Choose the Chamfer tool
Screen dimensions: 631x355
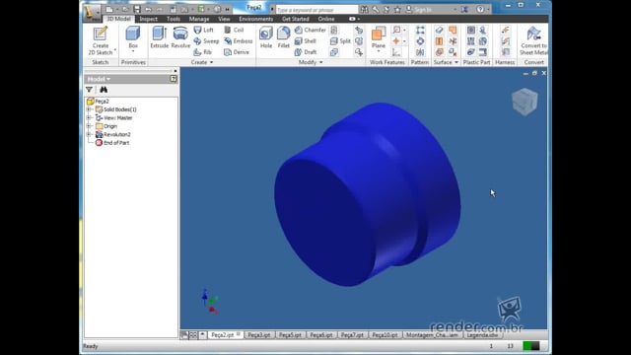point(310,30)
